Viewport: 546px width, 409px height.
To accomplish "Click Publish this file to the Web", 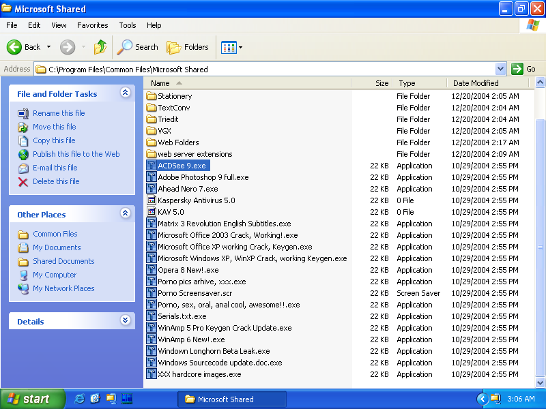I will point(76,154).
